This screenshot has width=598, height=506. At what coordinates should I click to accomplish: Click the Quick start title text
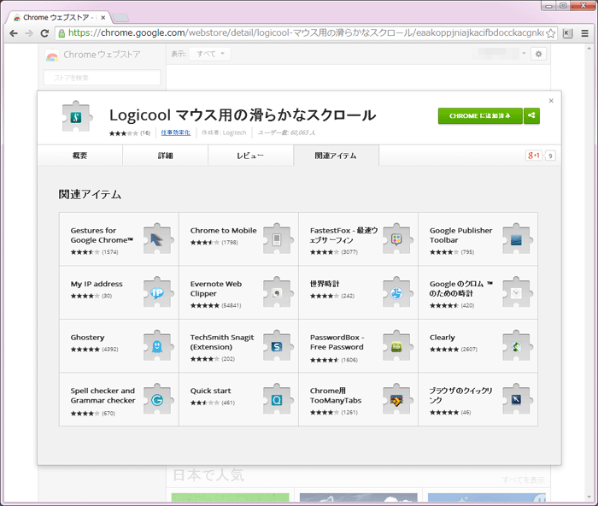click(x=210, y=391)
